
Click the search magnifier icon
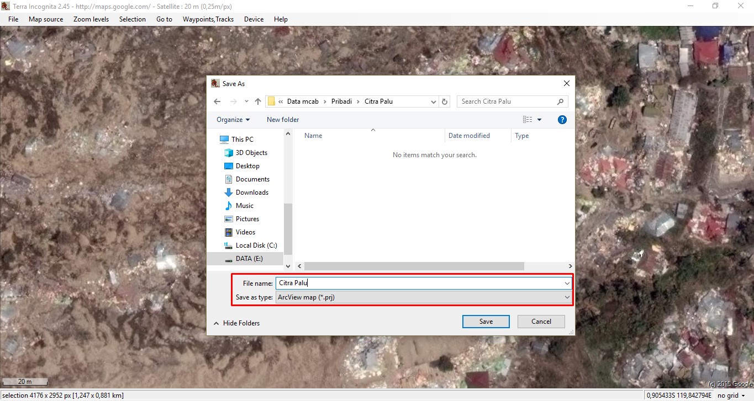click(560, 101)
